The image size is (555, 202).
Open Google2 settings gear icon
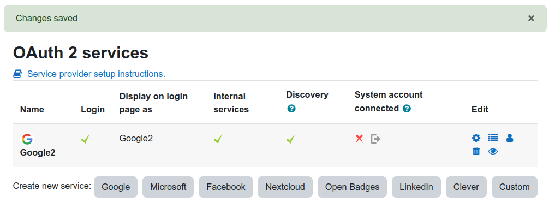[476, 138]
